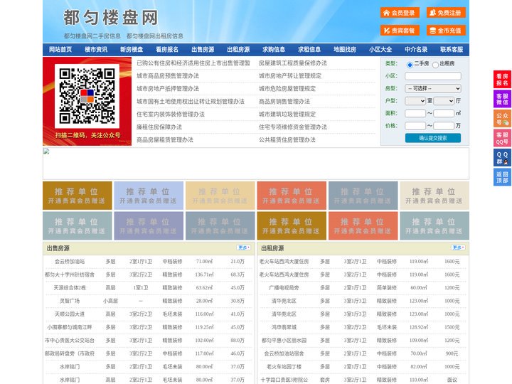Open link 城市建筑垃圾管理规定
Screen dimensions: 512x384
click(x=287, y=114)
